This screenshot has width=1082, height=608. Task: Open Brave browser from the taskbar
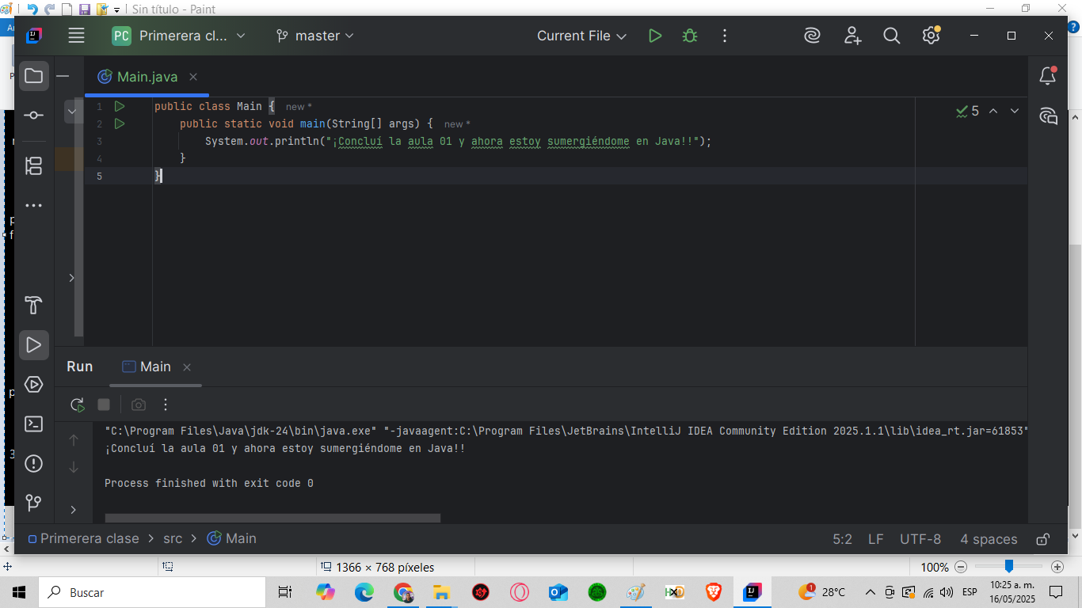(x=714, y=592)
